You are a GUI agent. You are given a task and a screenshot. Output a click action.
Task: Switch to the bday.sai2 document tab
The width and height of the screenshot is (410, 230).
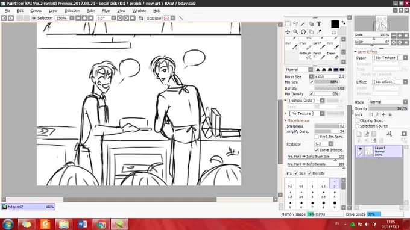click(x=28, y=207)
